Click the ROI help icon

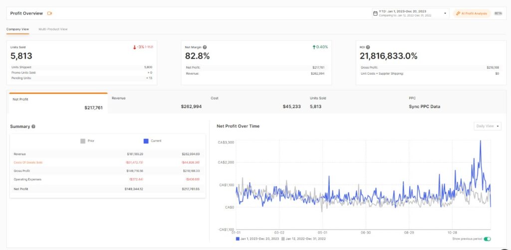click(368, 47)
